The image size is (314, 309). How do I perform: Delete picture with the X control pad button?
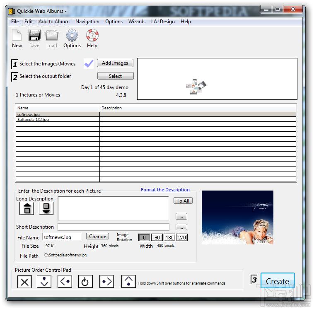pyautogui.click(x=24, y=282)
